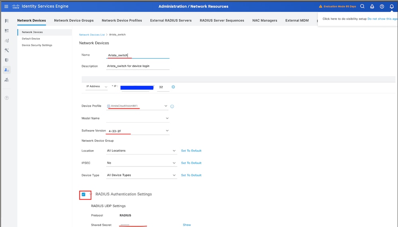Image resolution: width=398 pixels, height=227 pixels.
Task: Click the rocket icon in header
Action: (372, 6)
